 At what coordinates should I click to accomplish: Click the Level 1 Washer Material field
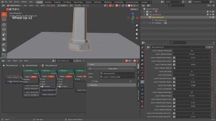192,68
